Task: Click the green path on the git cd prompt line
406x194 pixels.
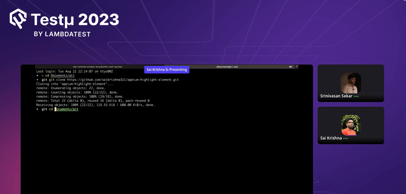Action: pos(66,109)
